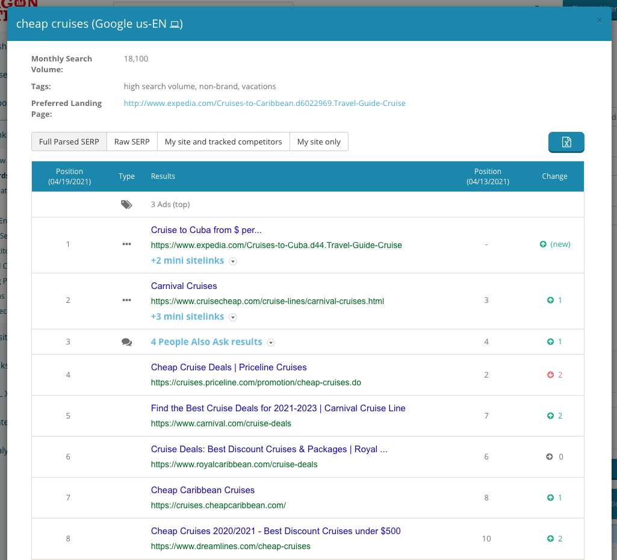Image resolution: width=617 pixels, height=560 pixels.
Task: Open the "Cheap Cruise Deals | Priceline Cruises" link
Action: click(229, 367)
